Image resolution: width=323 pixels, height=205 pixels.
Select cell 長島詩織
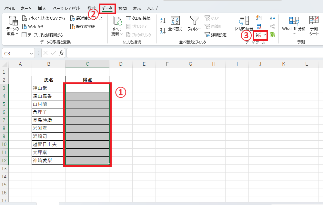(49, 120)
